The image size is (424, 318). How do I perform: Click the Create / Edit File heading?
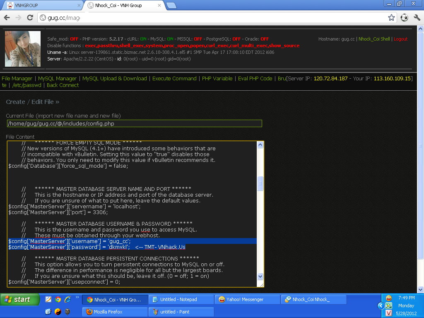[x=32, y=102]
